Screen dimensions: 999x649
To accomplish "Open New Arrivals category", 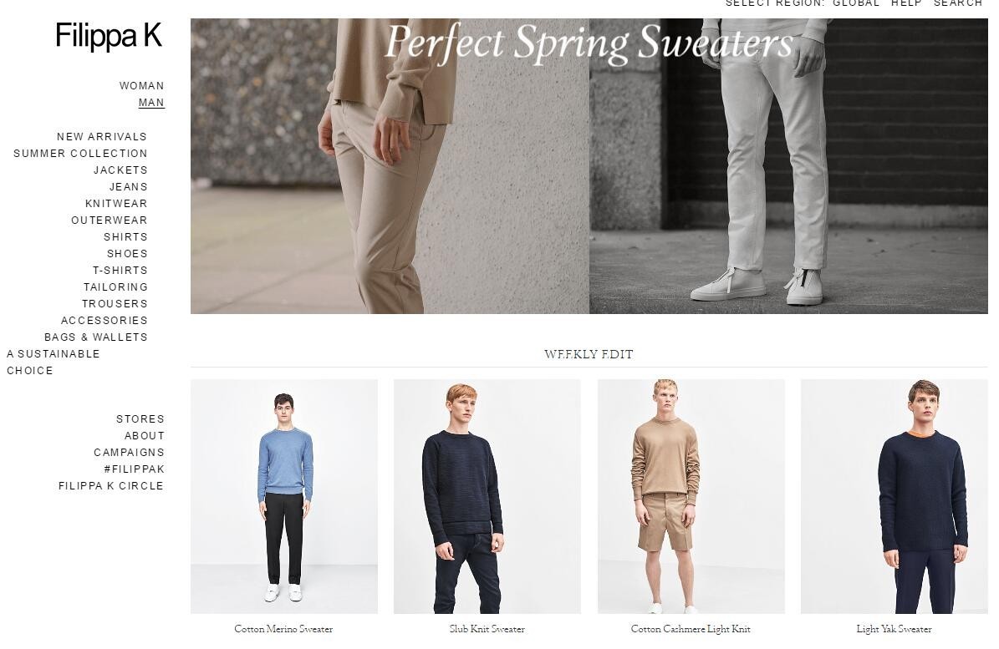I will [x=102, y=137].
